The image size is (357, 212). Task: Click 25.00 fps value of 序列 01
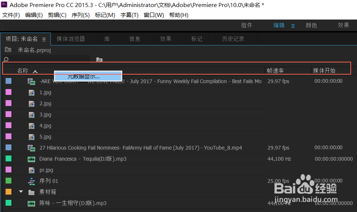pyautogui.click(x=278, y=181)
